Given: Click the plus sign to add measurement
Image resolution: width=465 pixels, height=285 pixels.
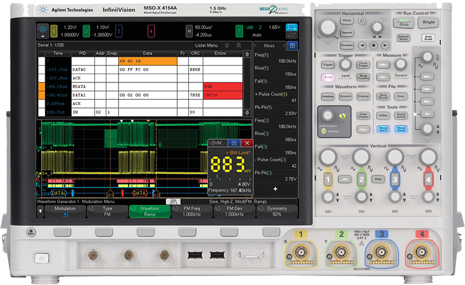Looking at the screenshot, I should [275, 189].
